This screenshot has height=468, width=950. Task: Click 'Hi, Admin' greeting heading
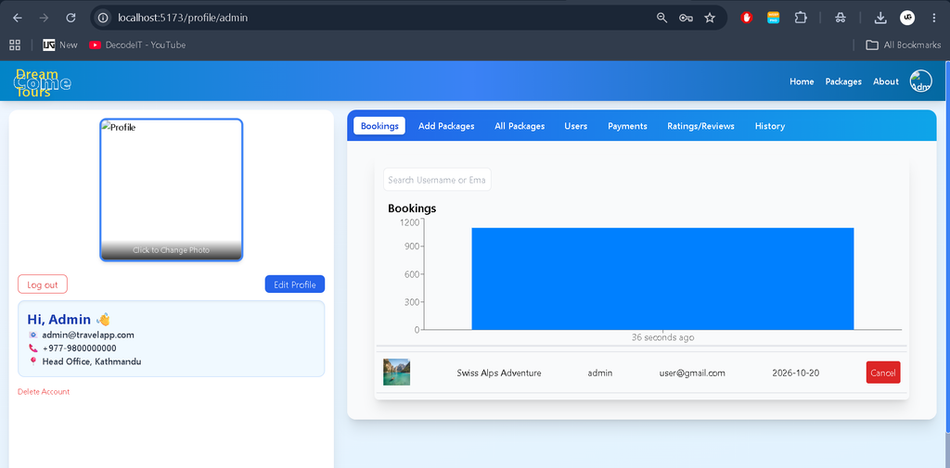click(59, 319)
